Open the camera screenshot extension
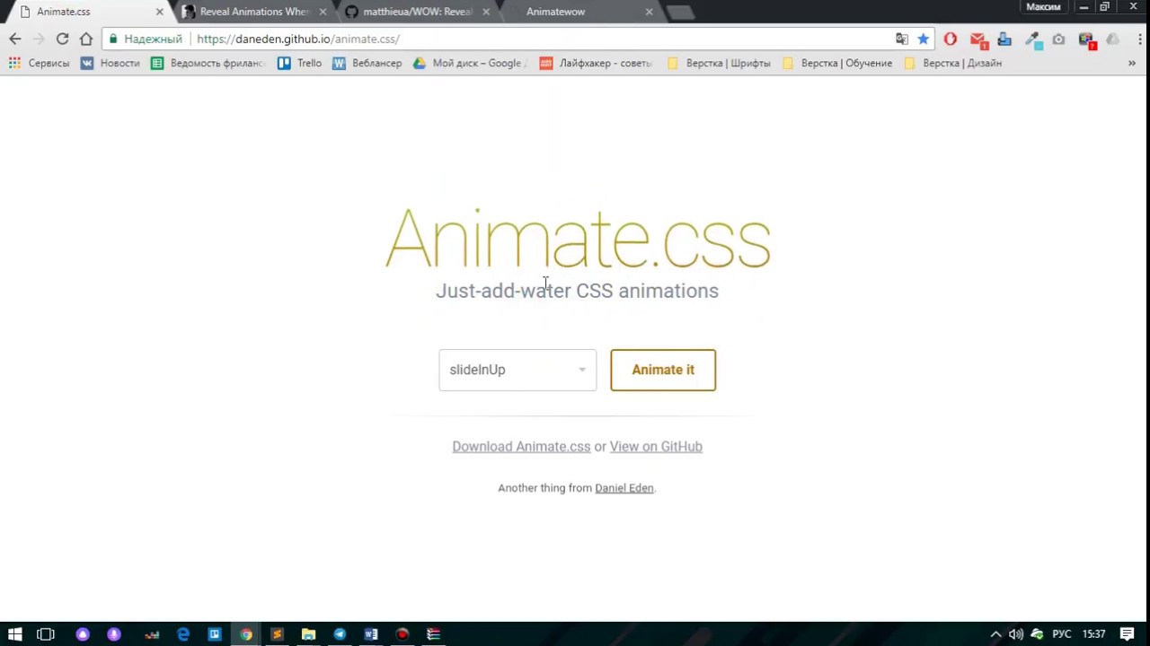Screen dimensions: 1150x646 pyautogui.click(x=1058, y=39)
